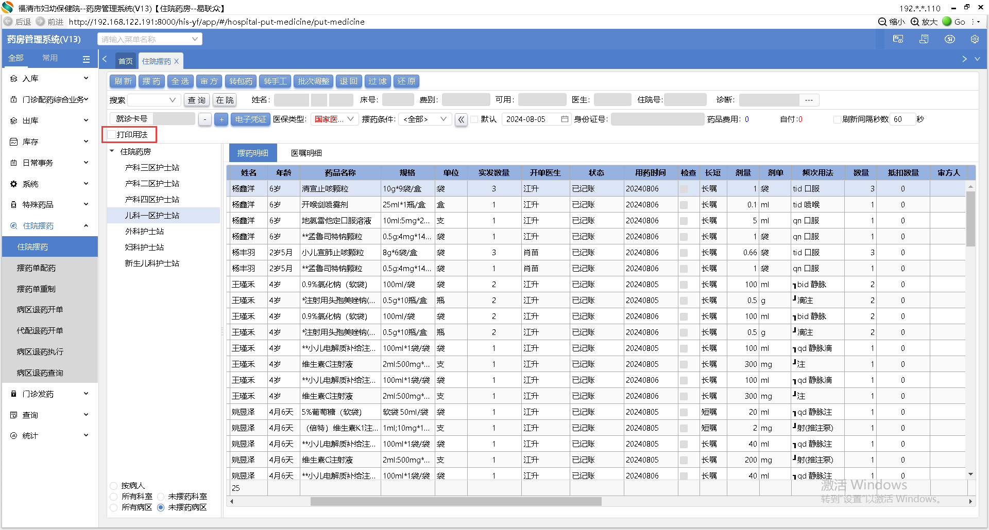Click the 系统 gear sidebar icon
The height and width of the screenshot is (530, 989).
point(13,184)
